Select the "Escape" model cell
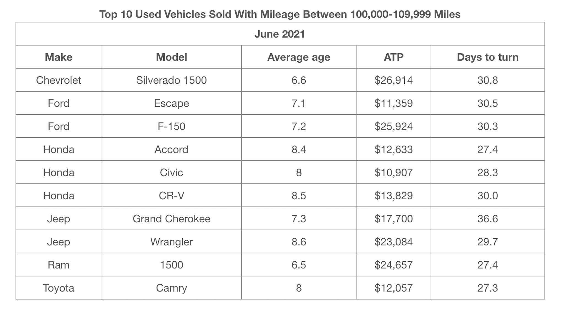This screenshot has height=316, width=564. [x=171, y=103]
